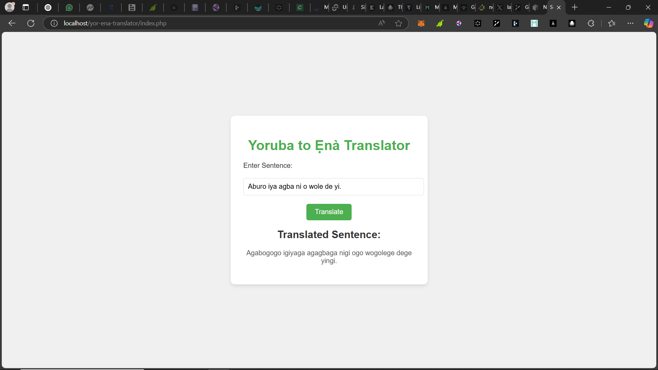Open the Extensions puzzle-piece menu
This screenshot has width=658, height=370.
click(x=591, y=23)
